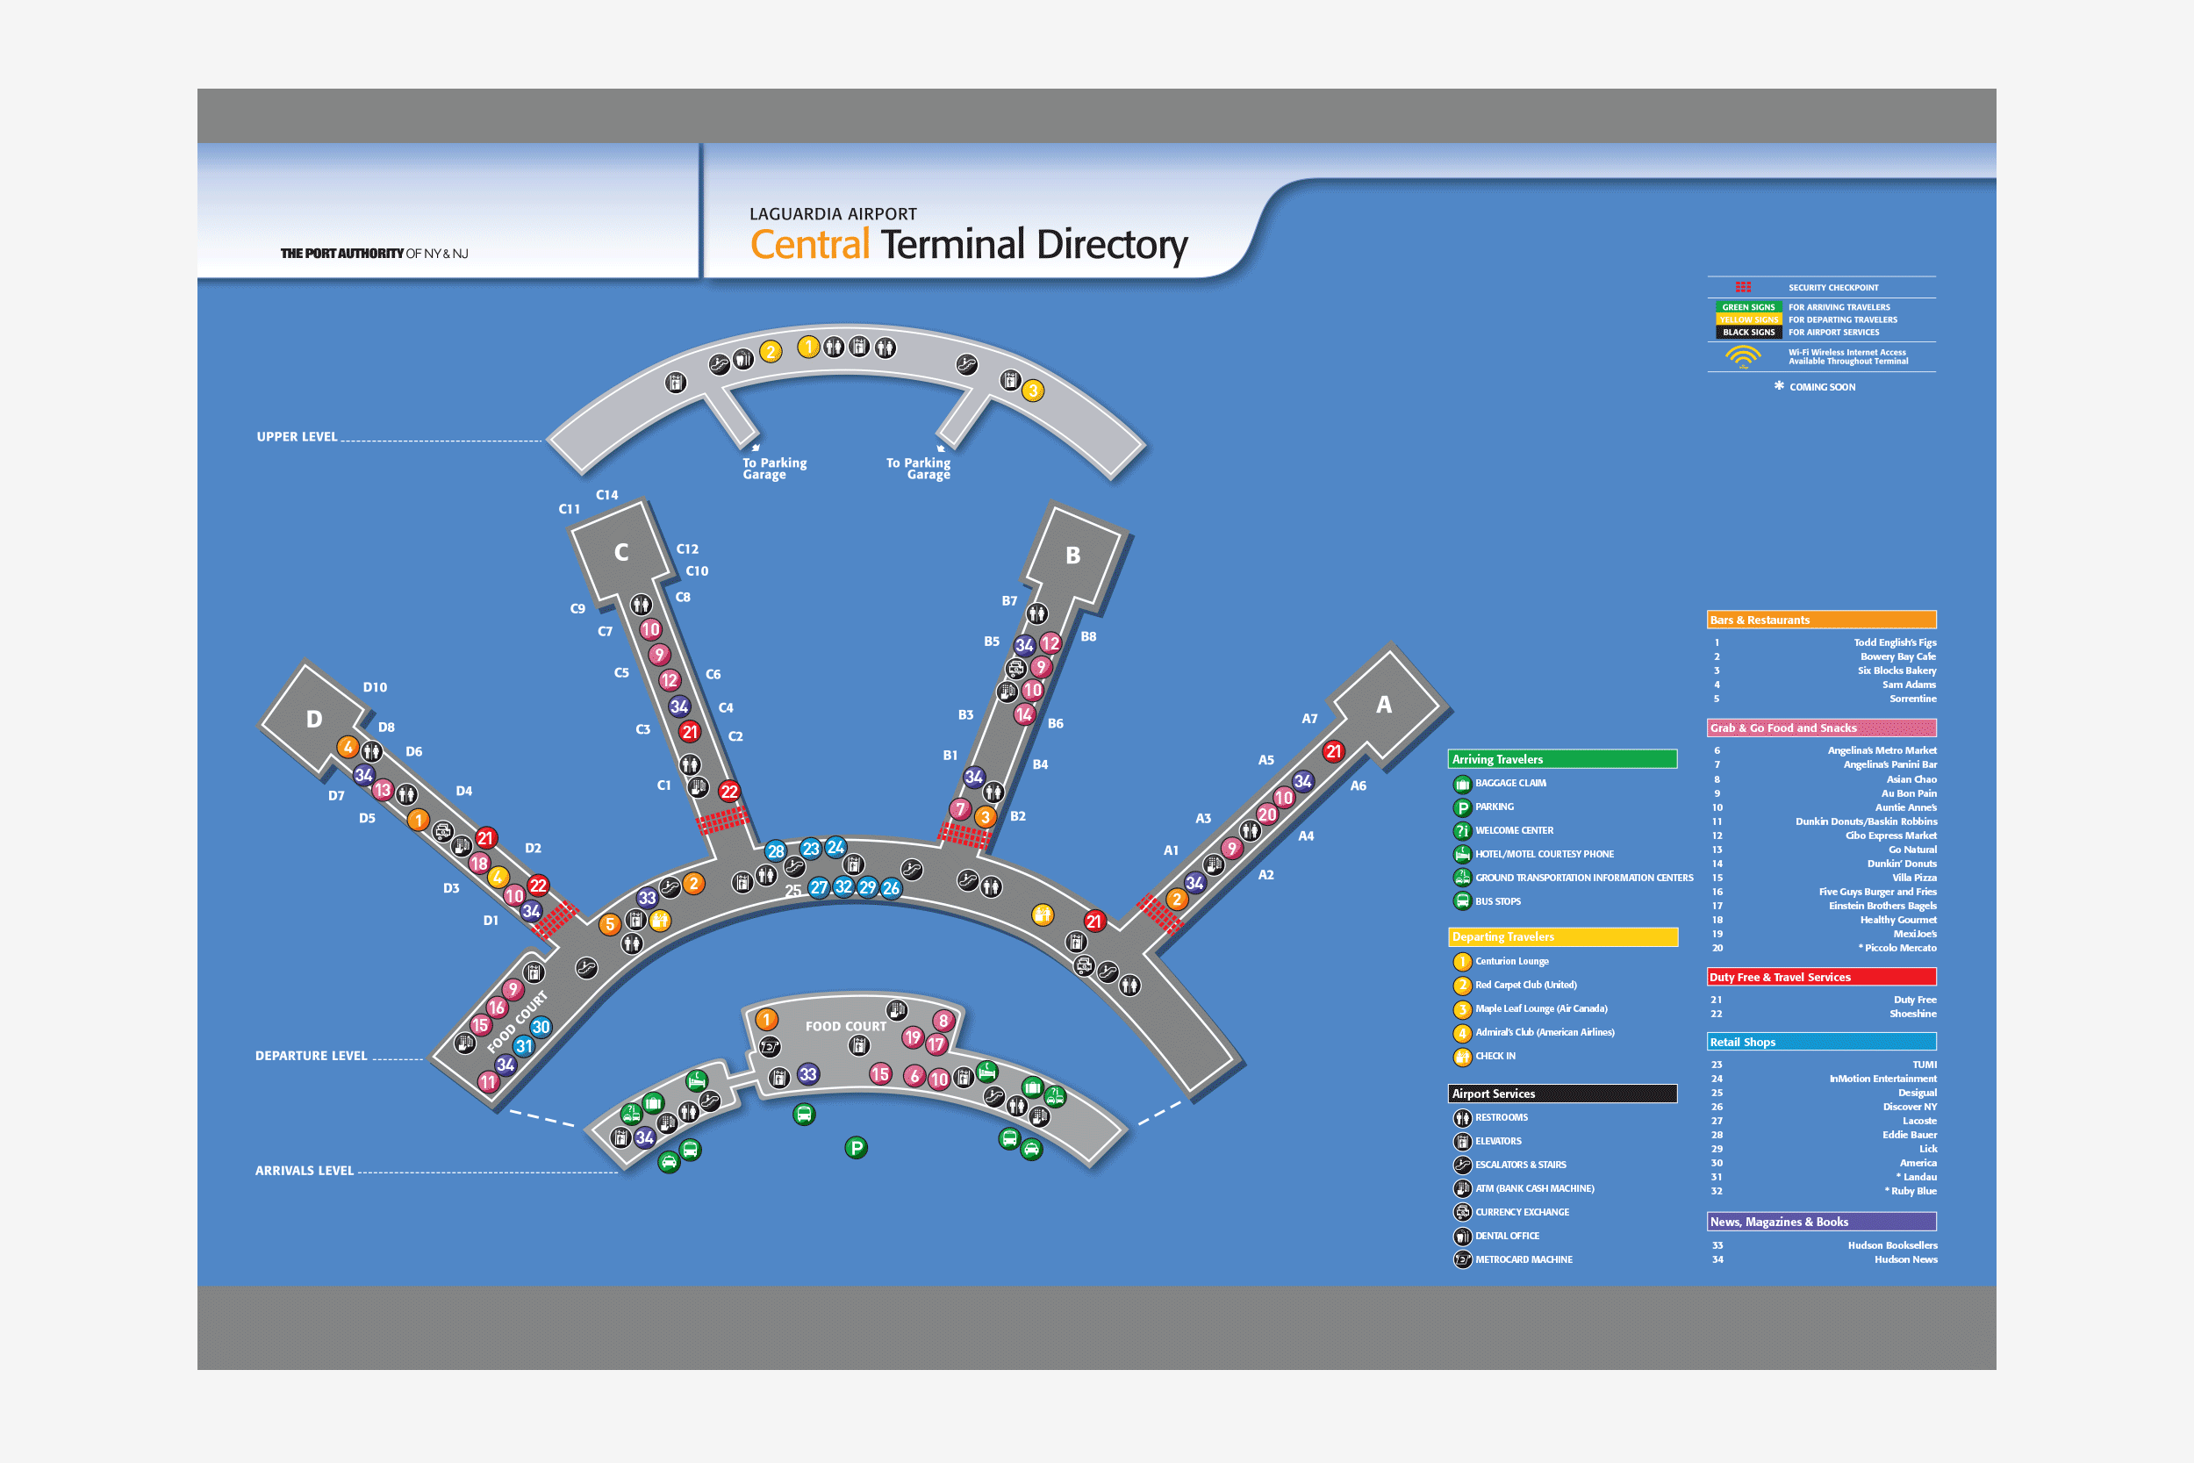Select blue marker 30 near the Concourse D food court
This screenshot has height=1463, width=2194.
[540, 1028]
